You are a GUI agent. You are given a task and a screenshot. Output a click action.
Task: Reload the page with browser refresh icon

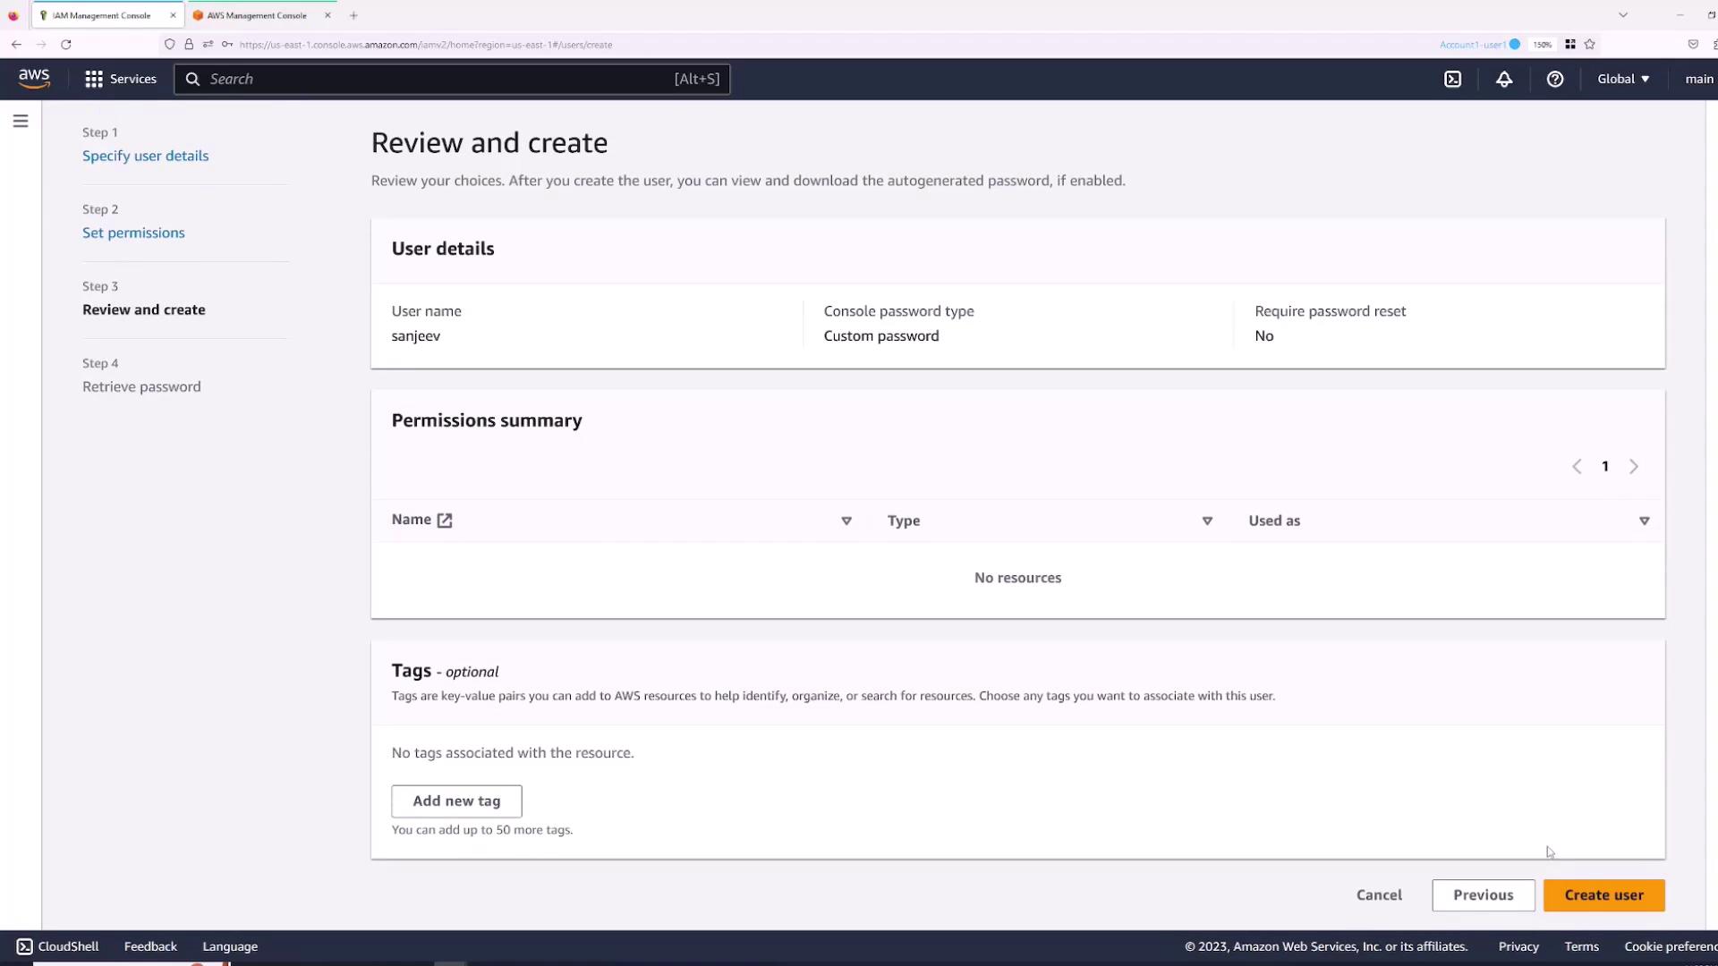tap(65, 44)
